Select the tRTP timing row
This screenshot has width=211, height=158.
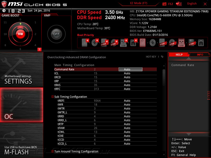coord(107,124)
